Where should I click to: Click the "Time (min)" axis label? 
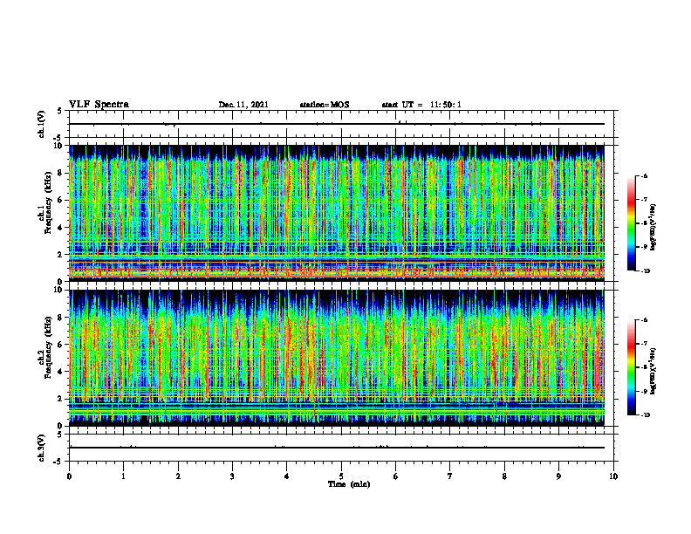pyautogui.click(x=349, y=484)
